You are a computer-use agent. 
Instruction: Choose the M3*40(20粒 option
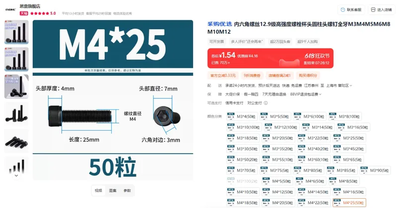coord(314,149)
